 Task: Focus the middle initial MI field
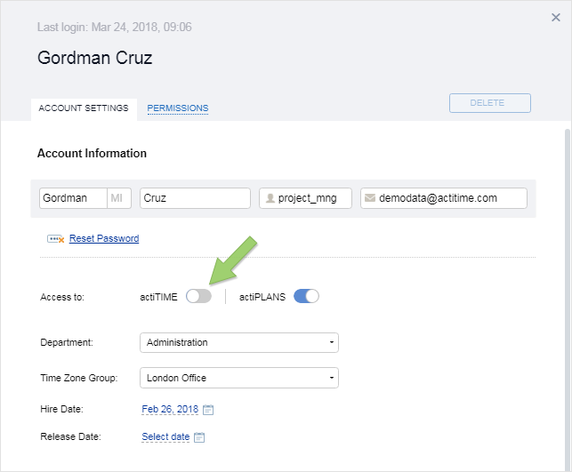[x=119, y=198]
